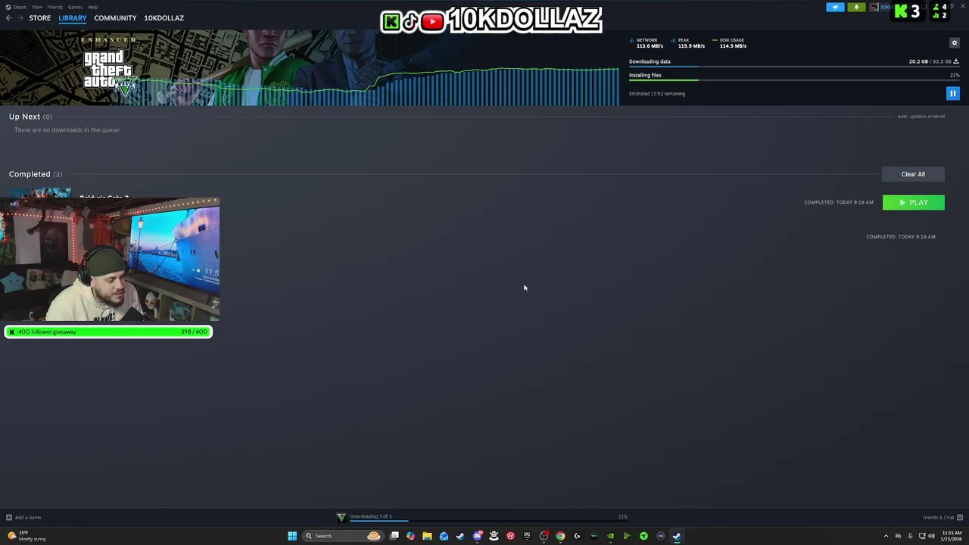The height and width of the screenshot is (545, 969).
Task: Click the NETWORK 113.6 MB/s stat
Action: [647, 43]
